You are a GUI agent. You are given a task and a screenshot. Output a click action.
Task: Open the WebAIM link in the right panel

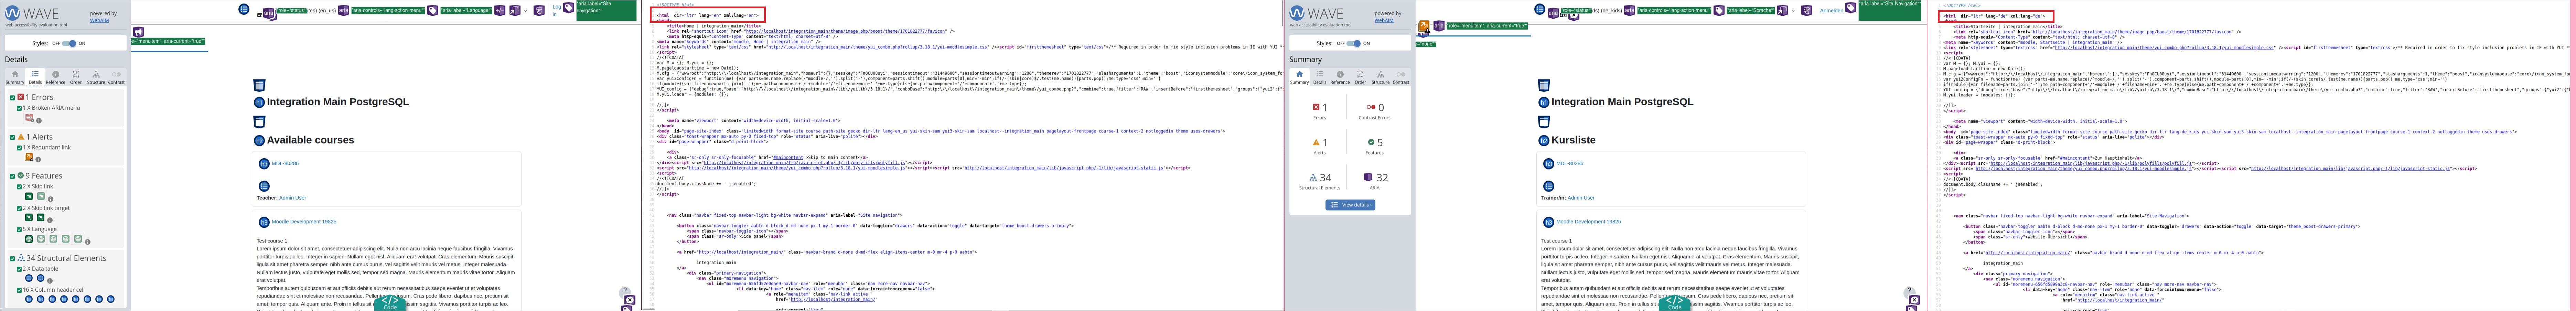[x=1384, y=20]
